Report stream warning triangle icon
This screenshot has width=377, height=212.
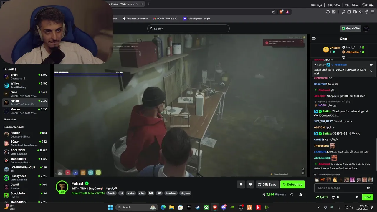pos(301,194)
